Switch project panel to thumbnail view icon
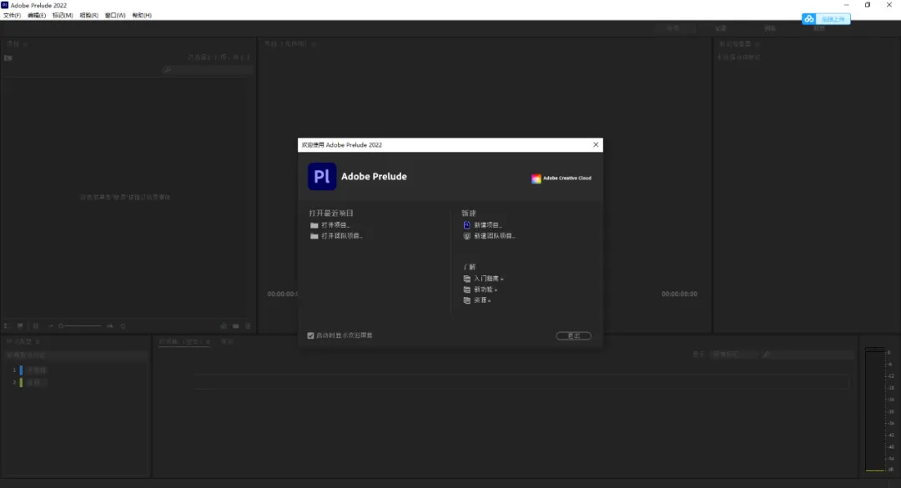Viewport: 901px width, 488px height. [20, 326]
